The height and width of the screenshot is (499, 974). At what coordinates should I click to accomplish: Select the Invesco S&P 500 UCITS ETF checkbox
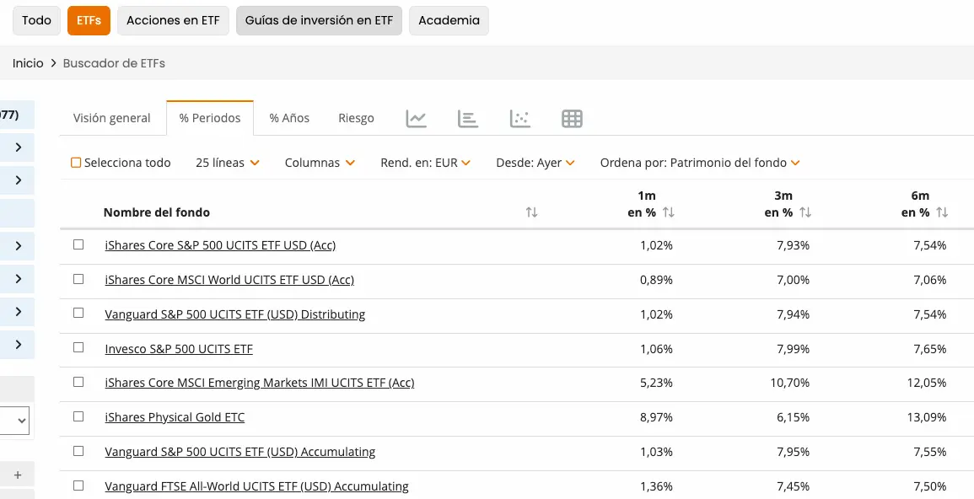point(78,347)
